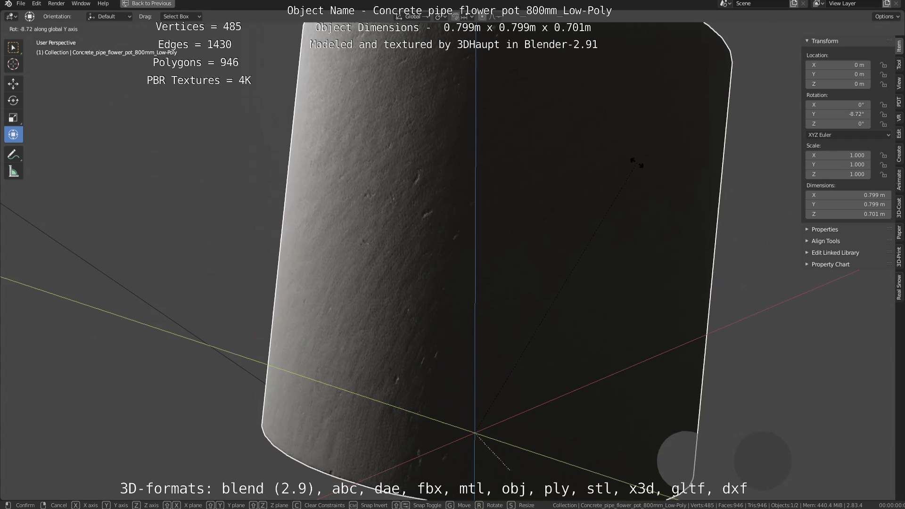
Task: Click new scene copy icon beside Scene
Action: tap(794, 4)
